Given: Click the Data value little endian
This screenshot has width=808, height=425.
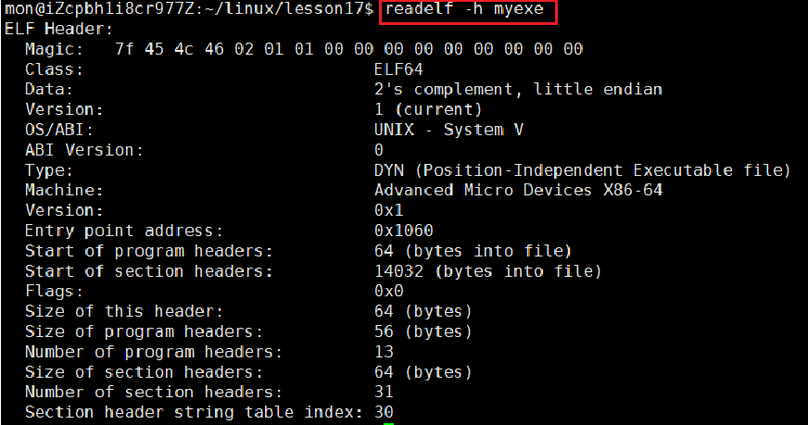Looking at the screenshot, I should [598, 89].
